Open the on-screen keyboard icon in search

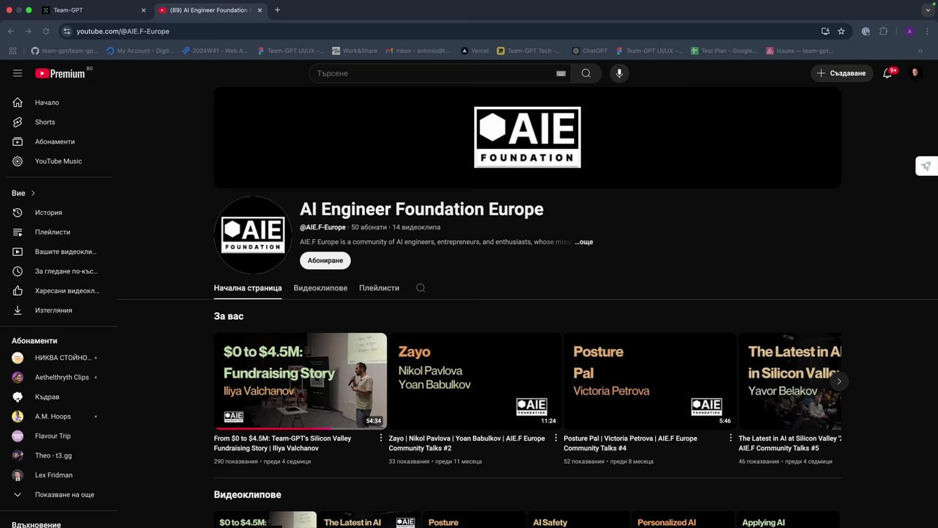pyautogui.click(x=561, y=73)
